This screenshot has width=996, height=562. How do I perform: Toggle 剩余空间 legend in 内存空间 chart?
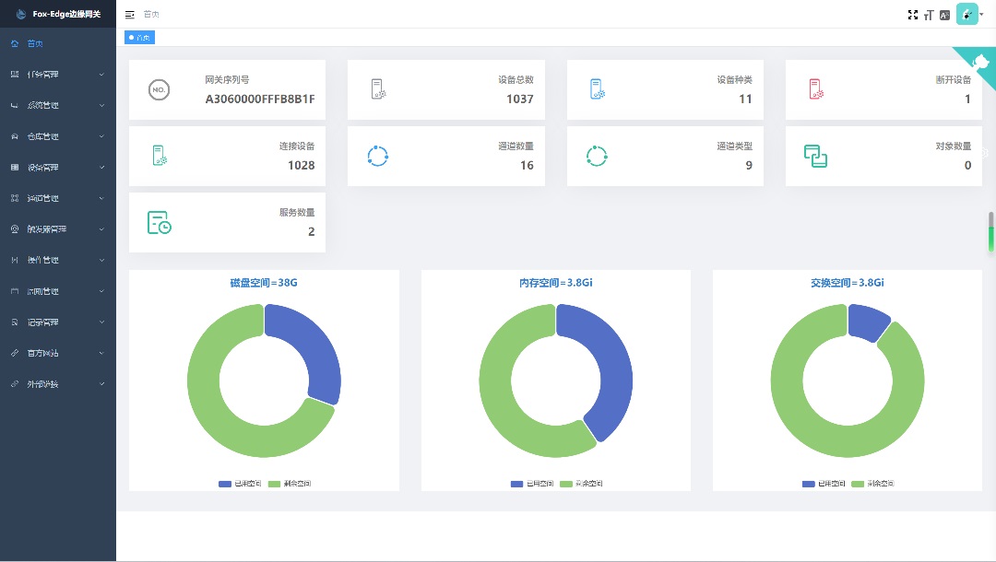tap(581, 484)
